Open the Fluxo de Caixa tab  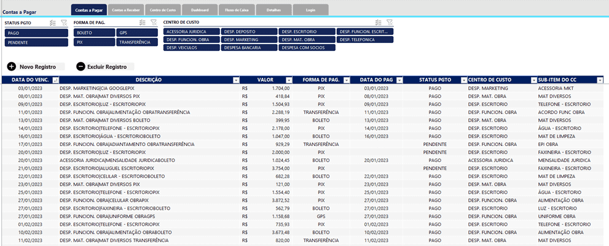(237, 10)
